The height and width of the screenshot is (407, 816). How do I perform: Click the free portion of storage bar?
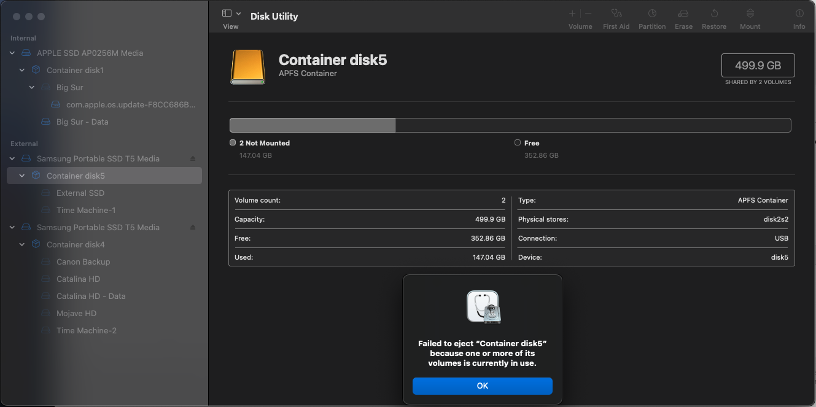pyautogui.click(x=593, y=125)
